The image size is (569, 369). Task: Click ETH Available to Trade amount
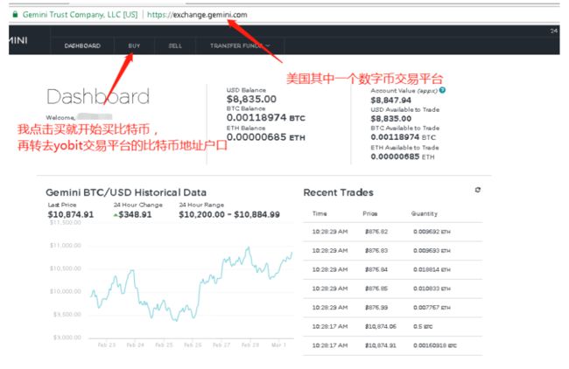(x=403, y=157)
